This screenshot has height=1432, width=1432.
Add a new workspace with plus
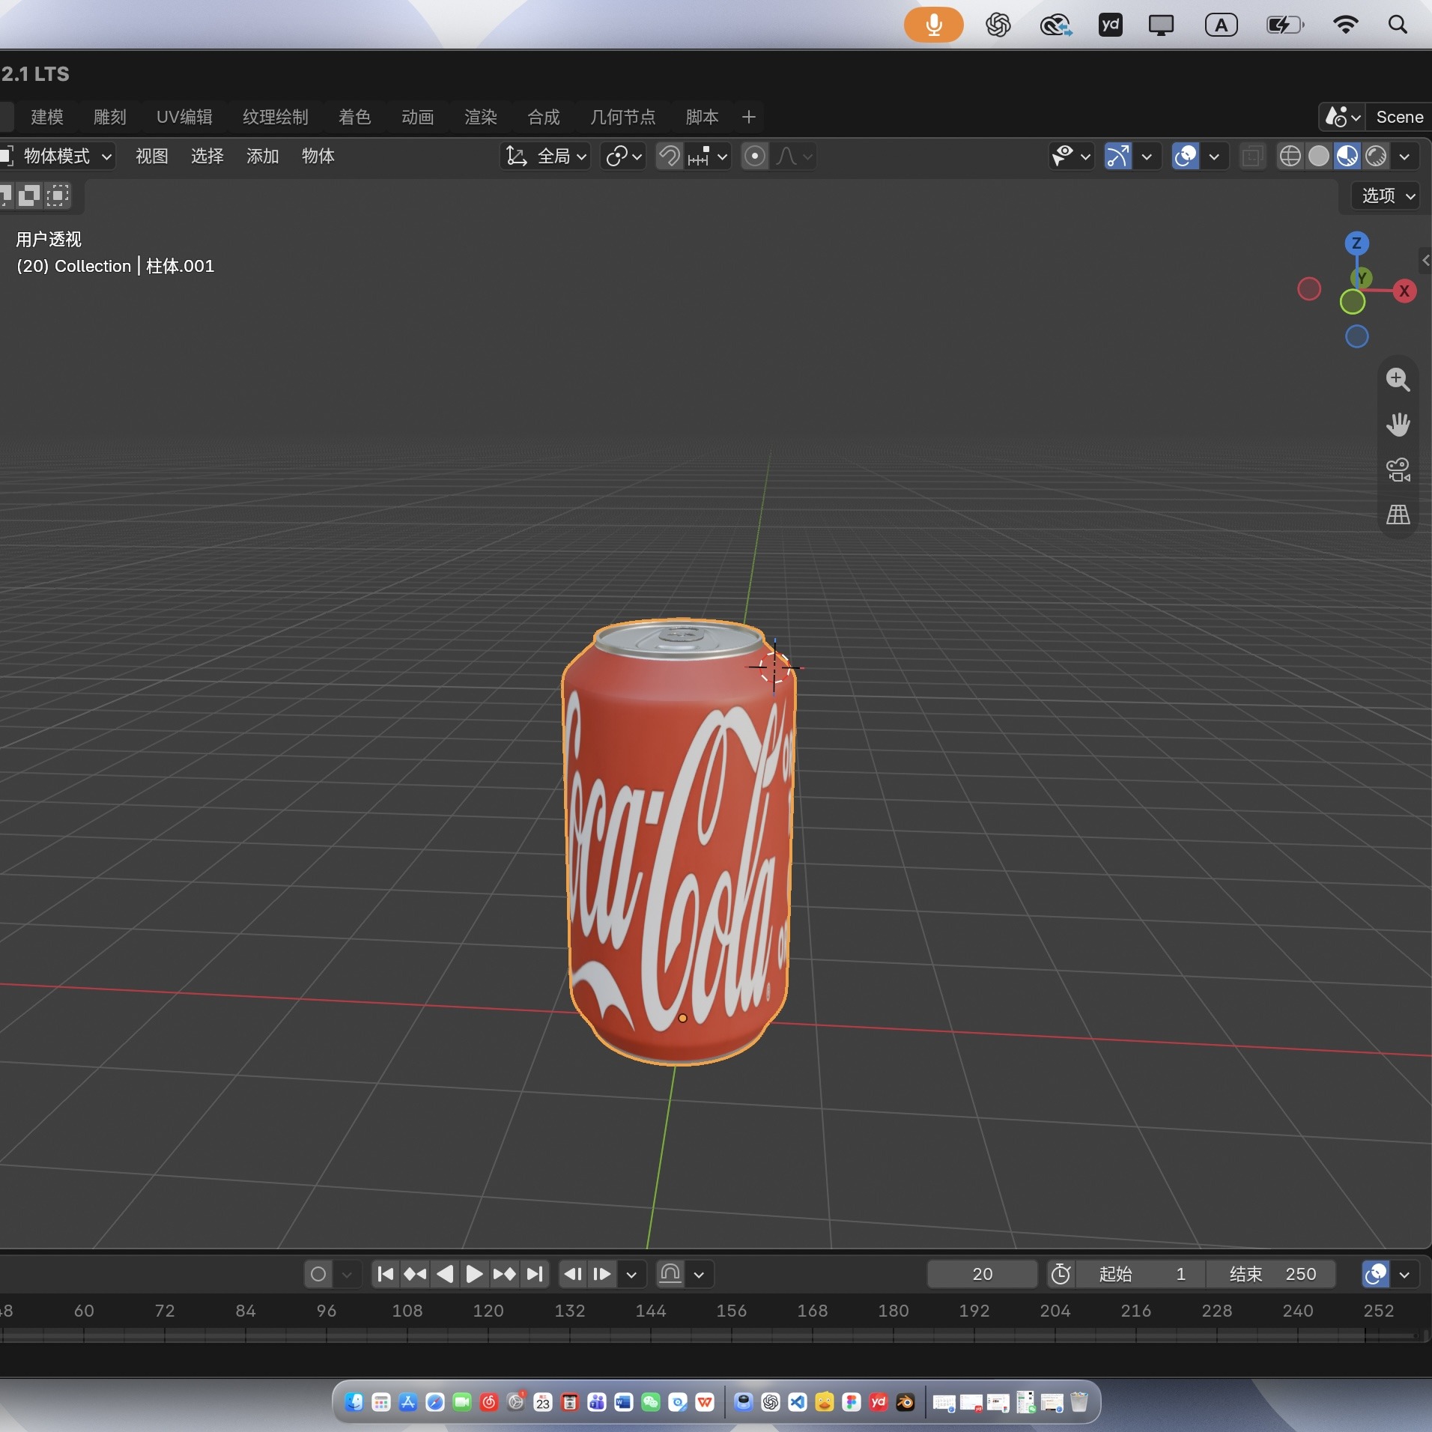748,117
